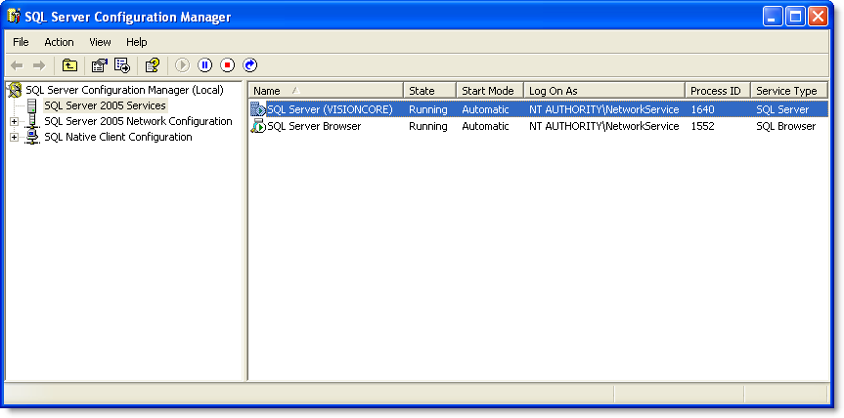Image resolution: width=844 pixels, height=418 pixels.
Task: Select SQL Native Client Configuration label
Action: [x=118, y=137]
